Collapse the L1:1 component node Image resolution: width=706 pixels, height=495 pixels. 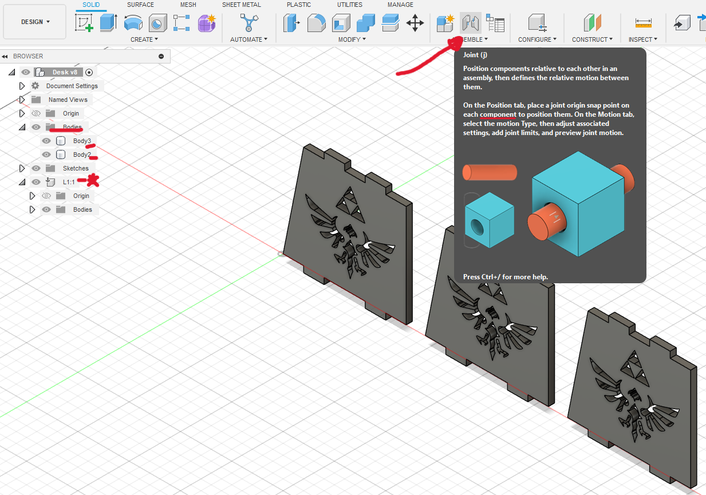[x=22, y=182]
